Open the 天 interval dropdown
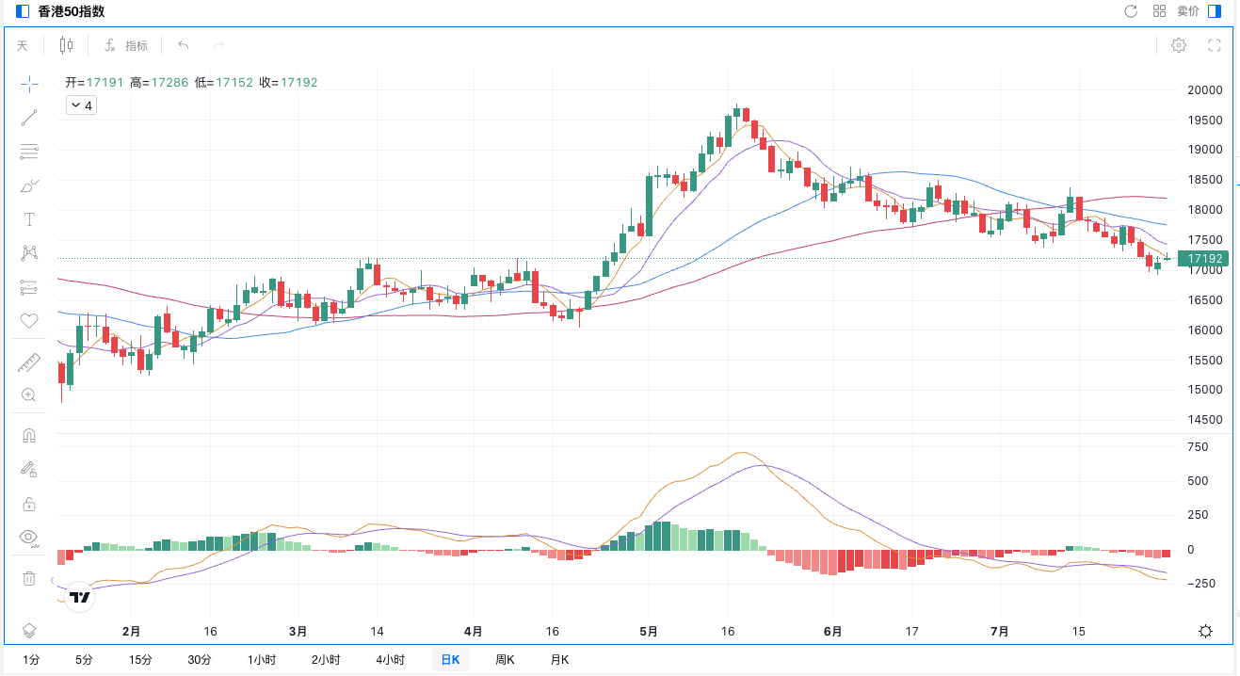This screenshot has height=676, width=1240. 23,45
